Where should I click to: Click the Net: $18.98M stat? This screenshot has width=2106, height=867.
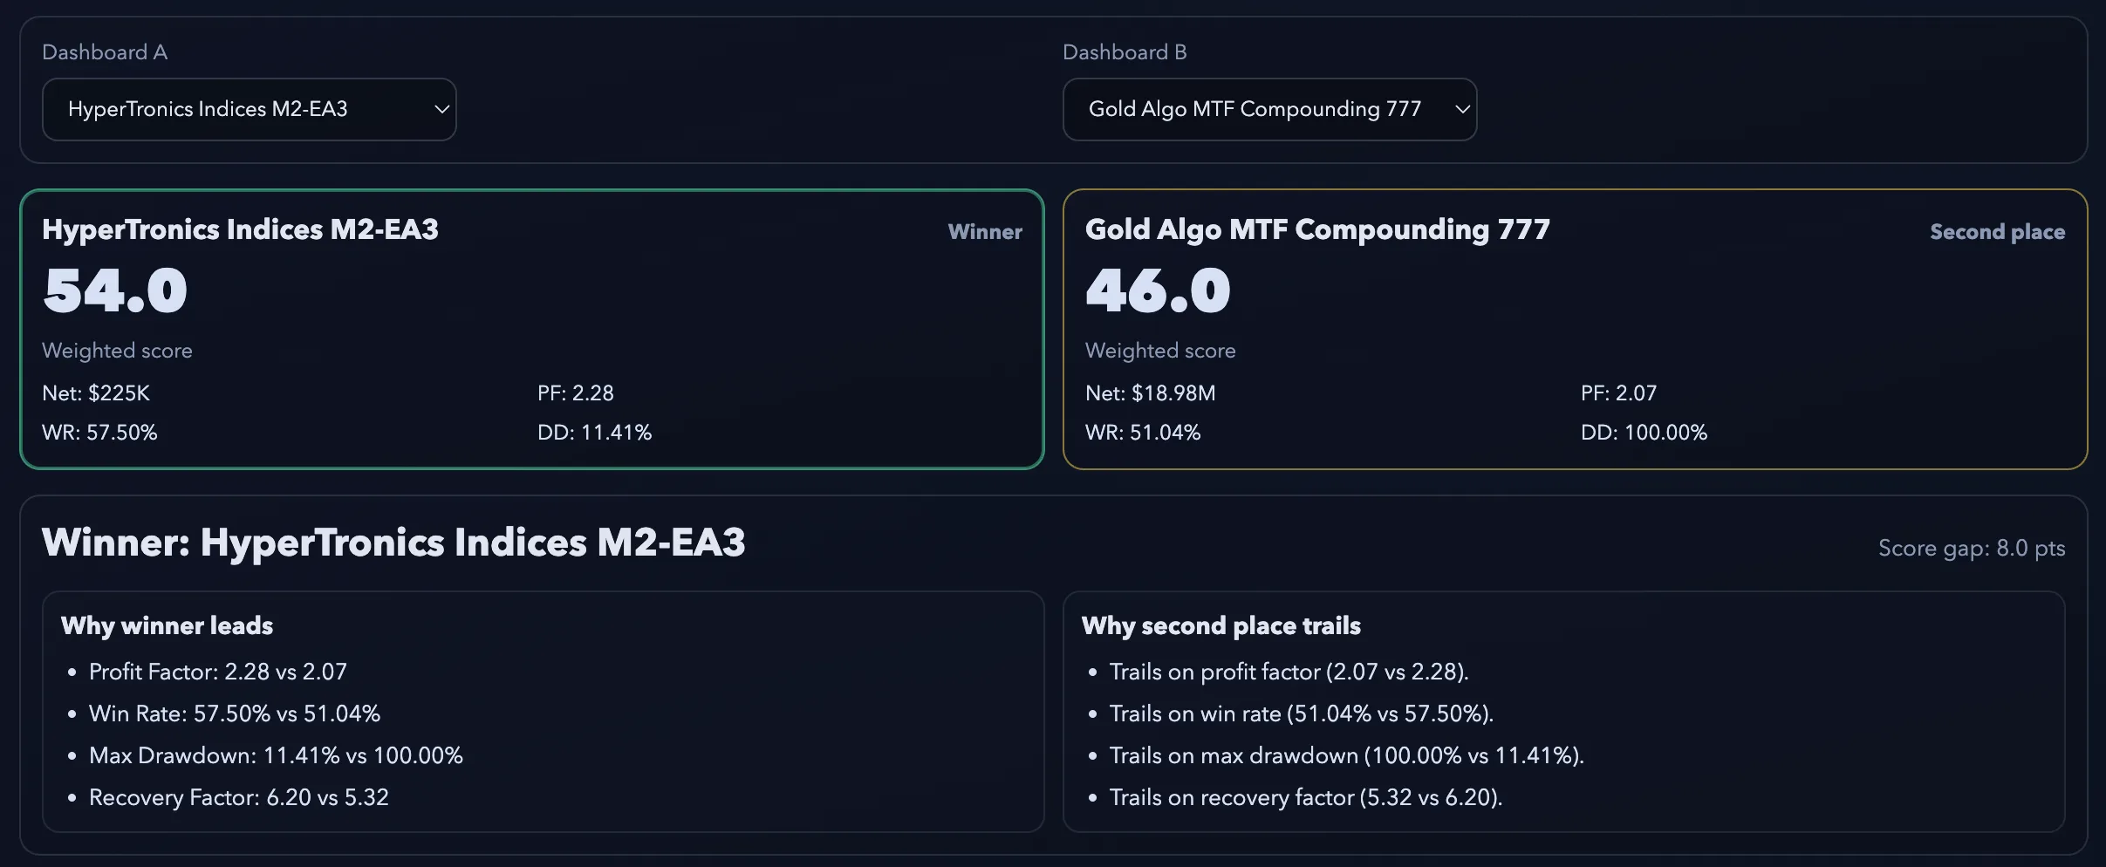pyautogui.click(x=1152, y=393)
